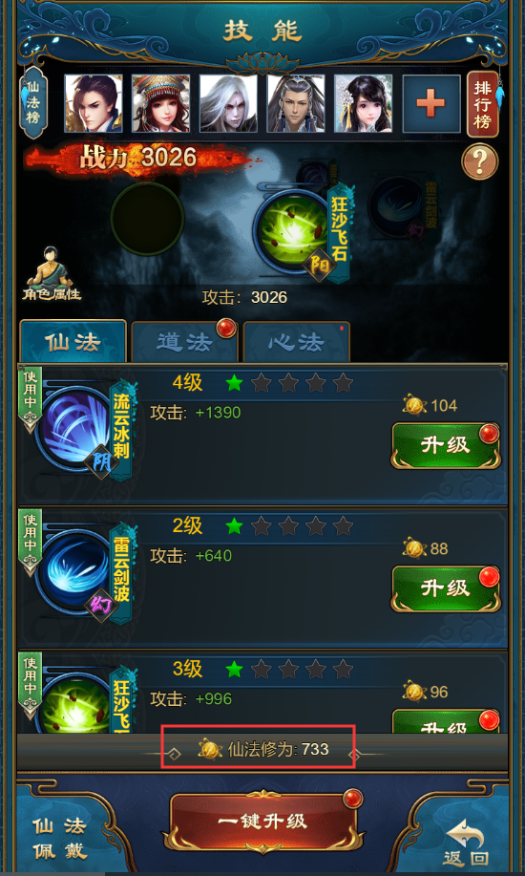The height and width of the screenshot is (876, 525).
Task: Select the white-haired hero portrait
Action: click(228, 103)
